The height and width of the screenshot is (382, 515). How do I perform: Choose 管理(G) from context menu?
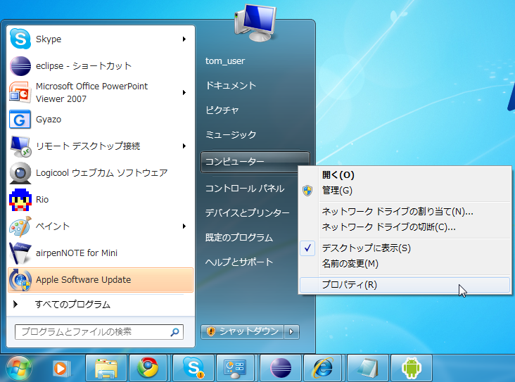point(337,191)
